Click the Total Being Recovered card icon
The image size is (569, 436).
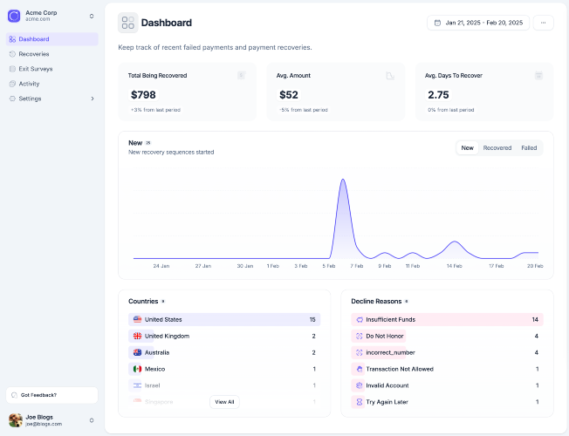(x=241, y=76)
